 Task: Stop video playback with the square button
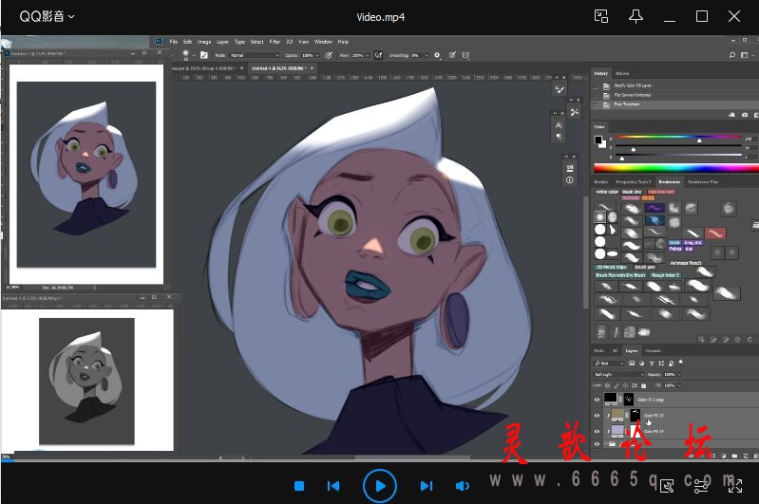(x=299, y=486)
